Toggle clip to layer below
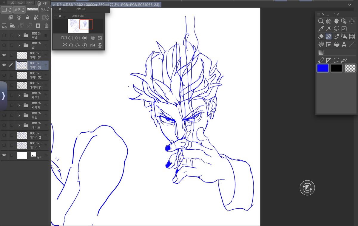The height and width of the screenshot is (226, 358). coord(11,18)
